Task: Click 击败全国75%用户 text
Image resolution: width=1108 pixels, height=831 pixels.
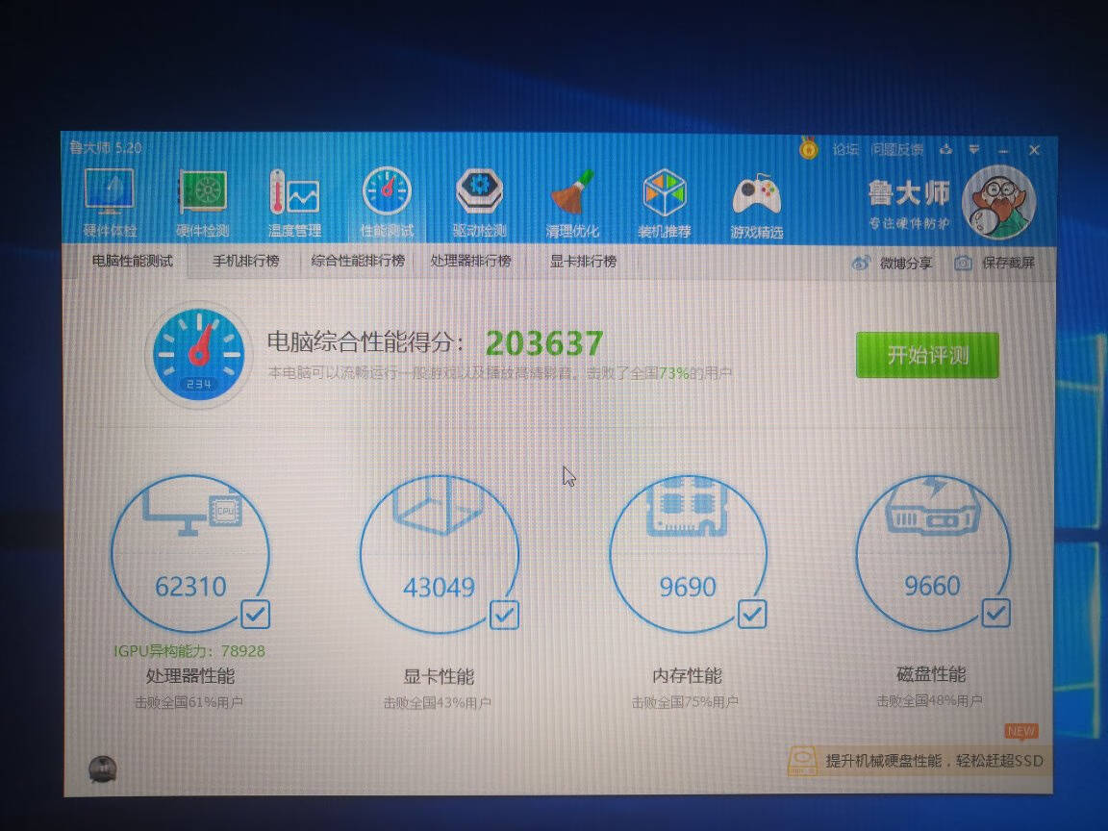Action: (686, 702)
